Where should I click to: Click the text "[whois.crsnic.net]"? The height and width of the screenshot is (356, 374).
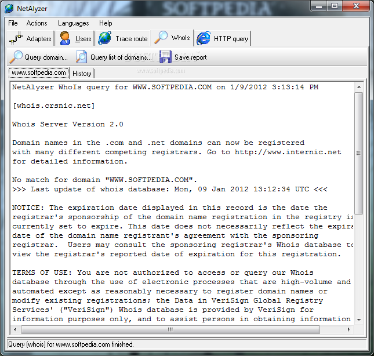[54, 106]
